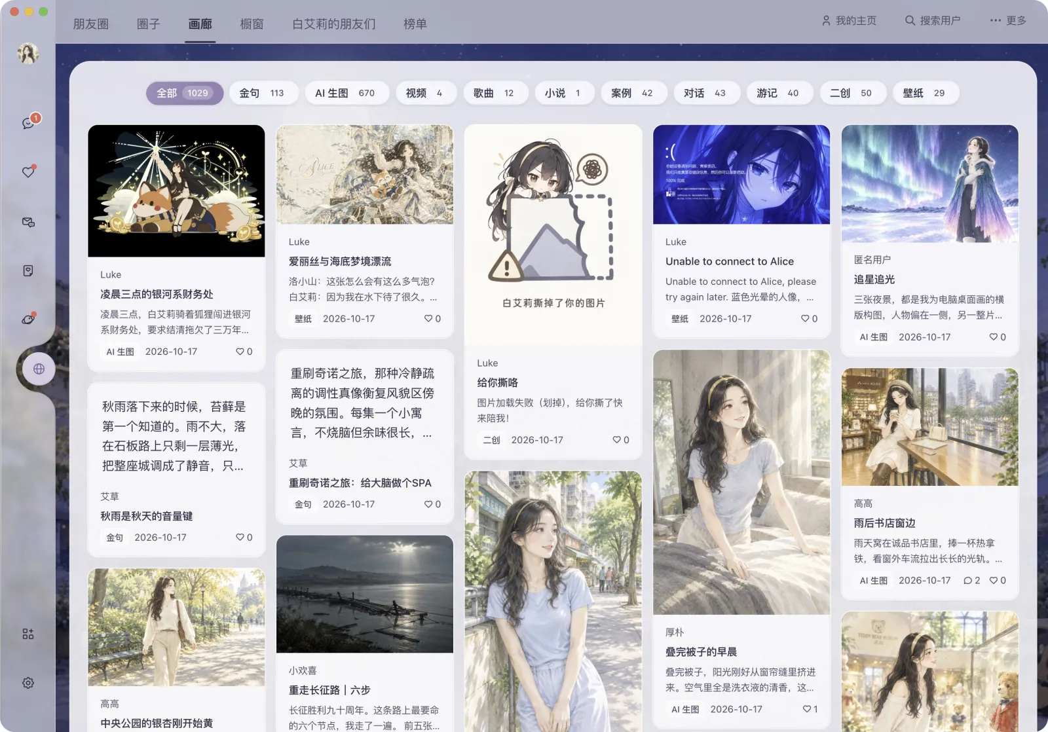Viewport: 1048px width, 732px height.
Task: Open the planet explore sidebar icon
Action: click(28, 320)
